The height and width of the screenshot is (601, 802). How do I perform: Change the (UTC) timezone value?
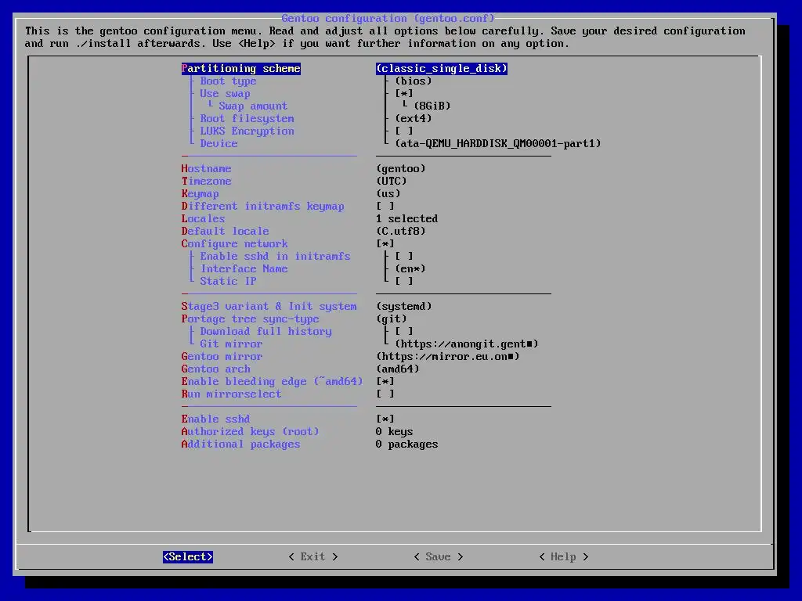click(392, 182)
